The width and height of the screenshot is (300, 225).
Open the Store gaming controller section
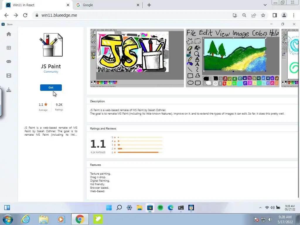coord(8,62)
